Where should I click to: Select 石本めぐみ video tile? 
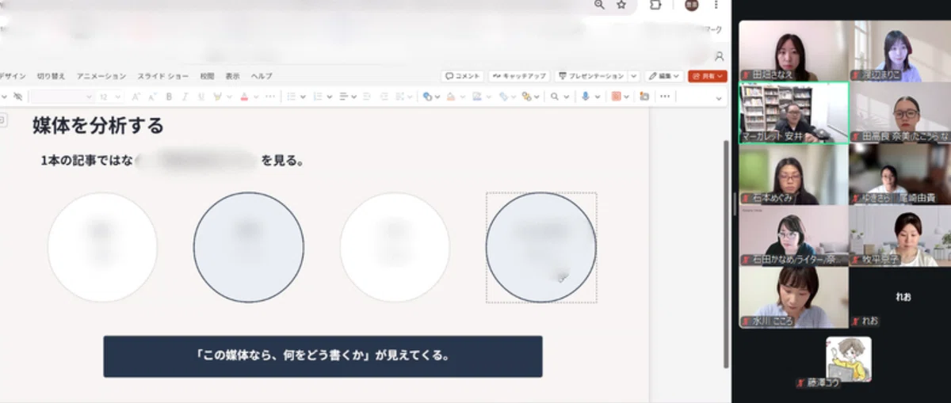(793, 174)
